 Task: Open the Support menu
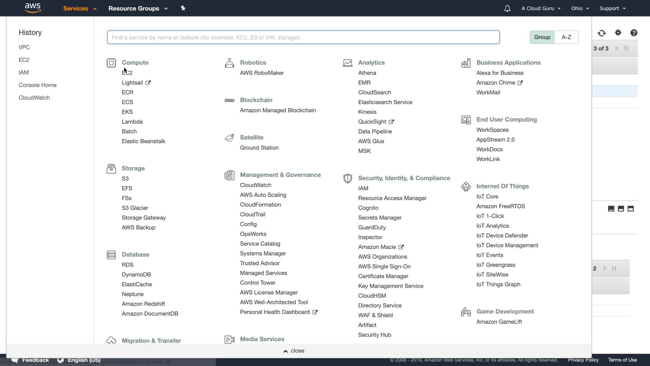tap(612, 8)
